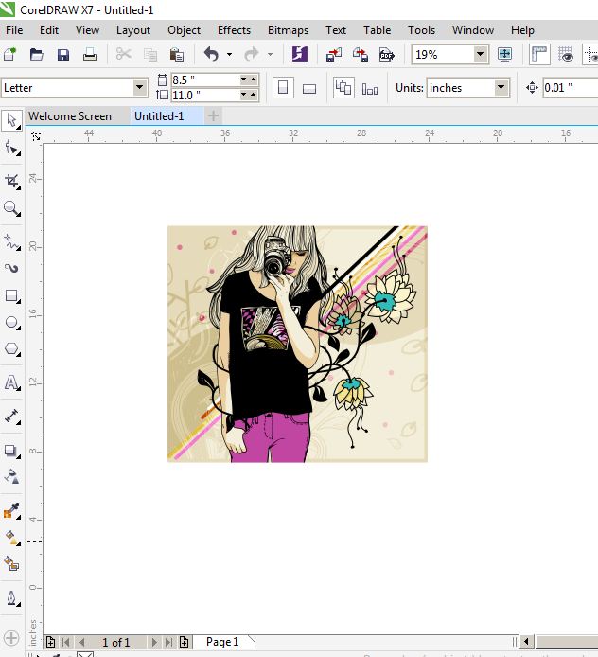This screenshot has width=598, height=657.
Task: Select the Text tool
Action: coord(11,382)
